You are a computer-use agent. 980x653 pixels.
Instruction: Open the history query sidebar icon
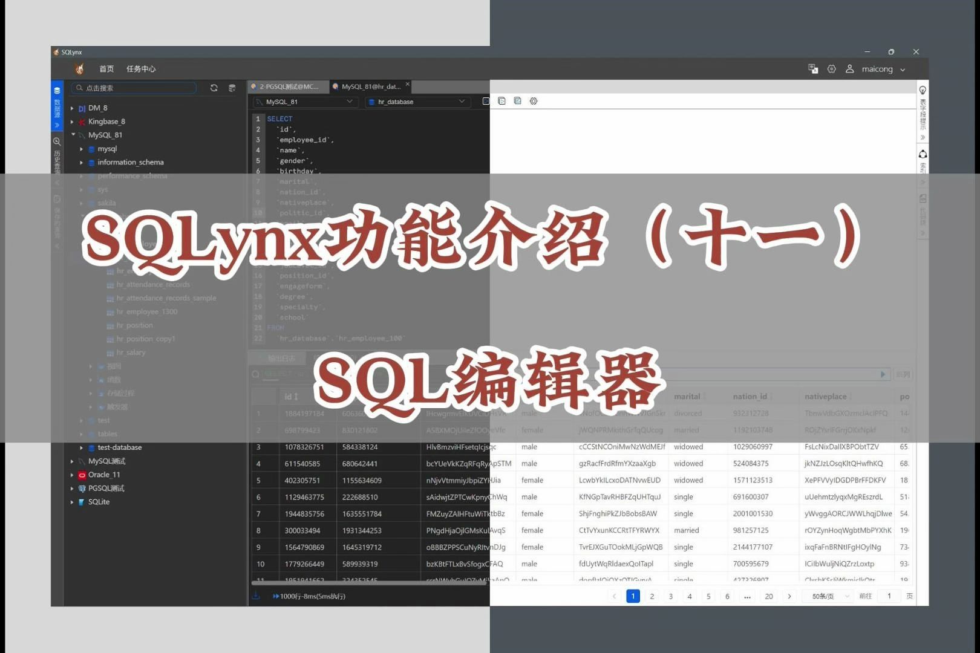(x=57, y=141)
